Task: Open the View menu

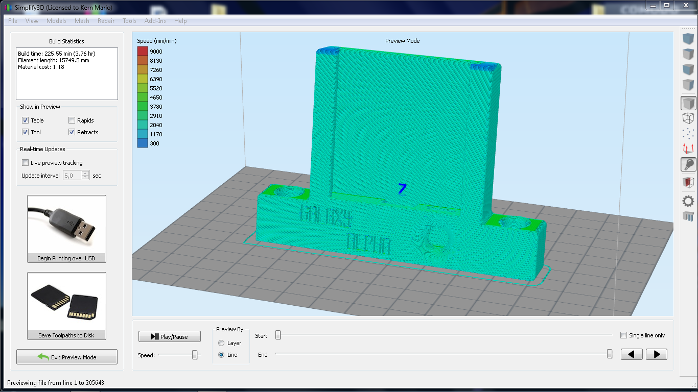Action: pos(32,21)
